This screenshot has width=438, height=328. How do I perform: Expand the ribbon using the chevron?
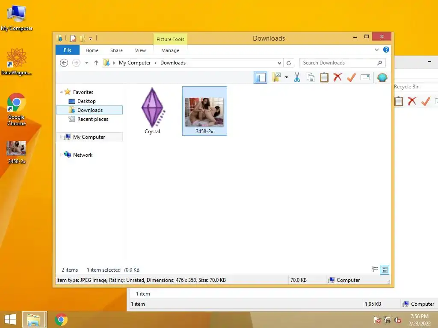coord(376,50)
